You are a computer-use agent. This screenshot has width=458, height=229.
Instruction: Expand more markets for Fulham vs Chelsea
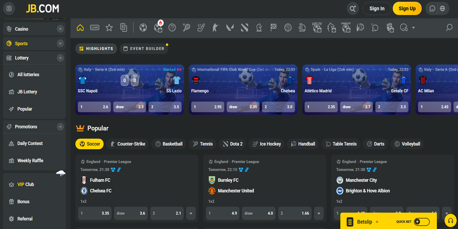pos(191,213)
